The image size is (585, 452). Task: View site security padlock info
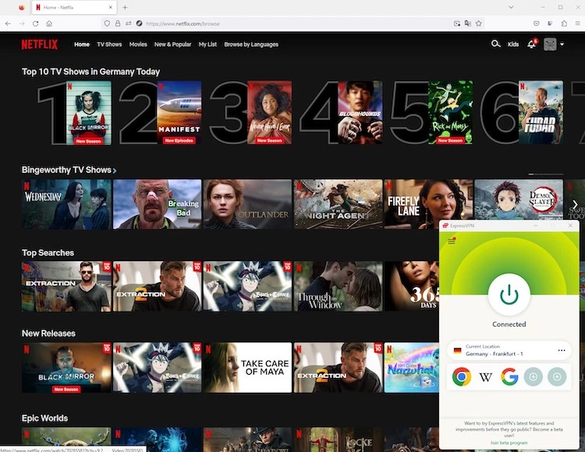(118, 23)
